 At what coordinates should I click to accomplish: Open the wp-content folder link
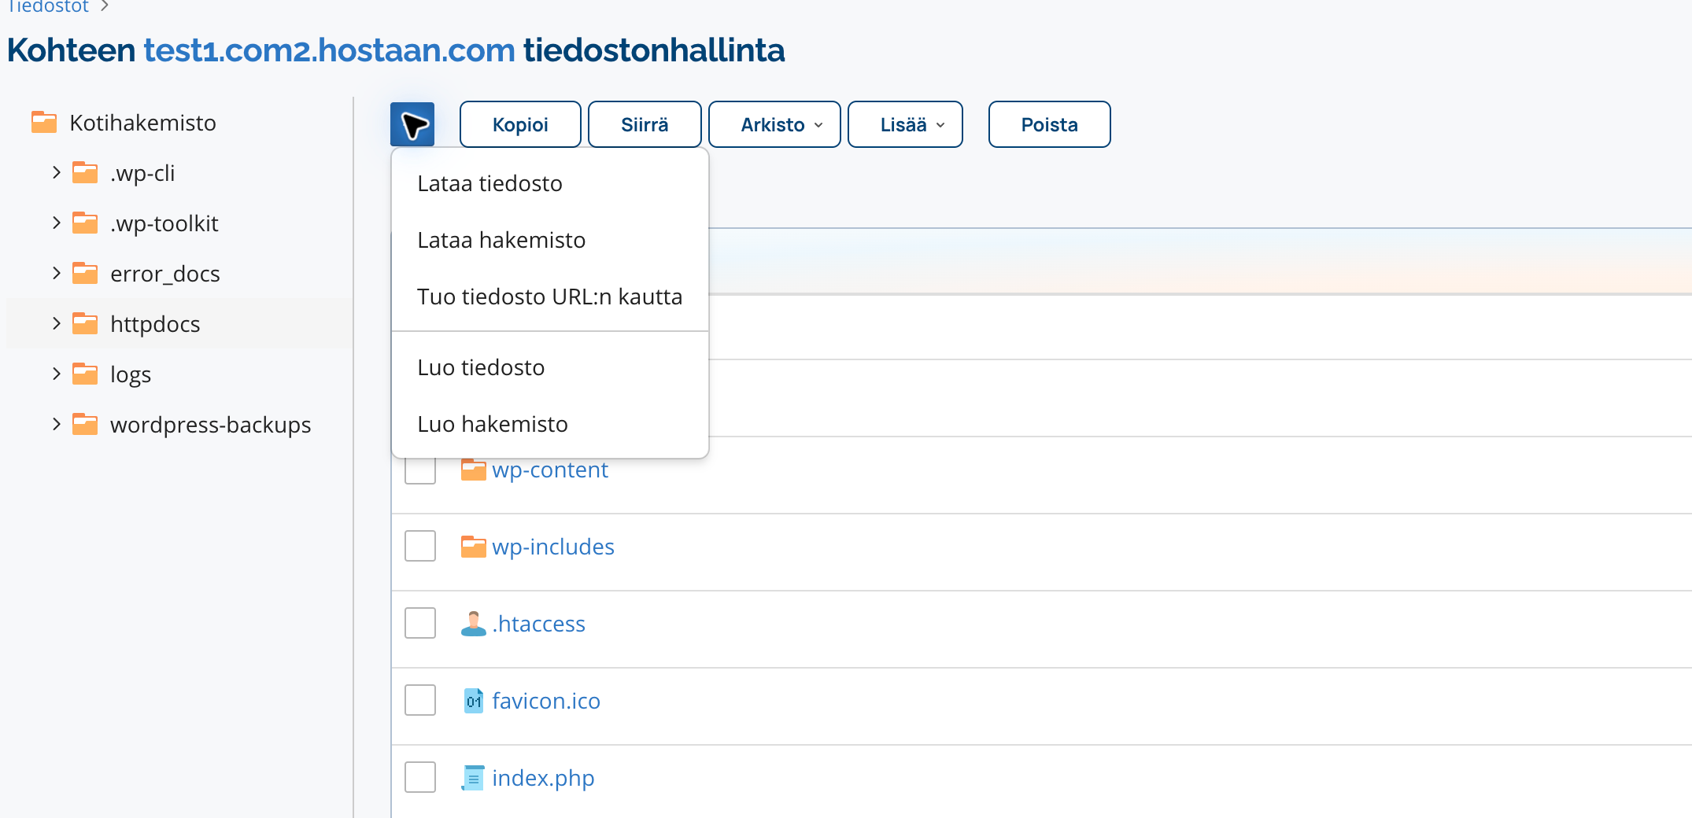click(x=550, y=470)
